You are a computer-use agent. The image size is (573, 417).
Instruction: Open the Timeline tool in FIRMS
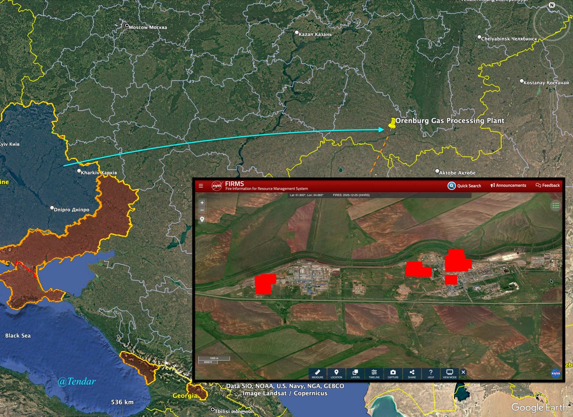tap(374, 373)
